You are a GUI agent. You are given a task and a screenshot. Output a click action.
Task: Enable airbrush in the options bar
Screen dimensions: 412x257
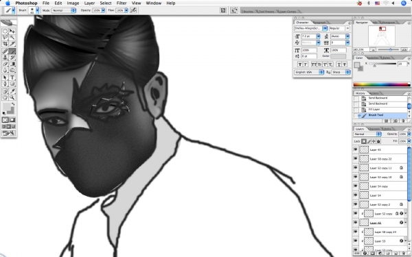tap(133, 10)
